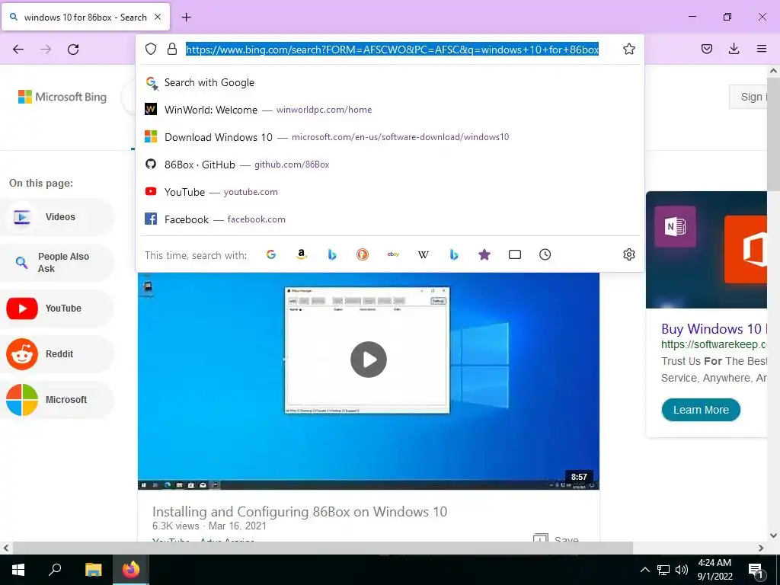Click the Microsoft Bing logo
780x585 pixels.
coord(62,97)
